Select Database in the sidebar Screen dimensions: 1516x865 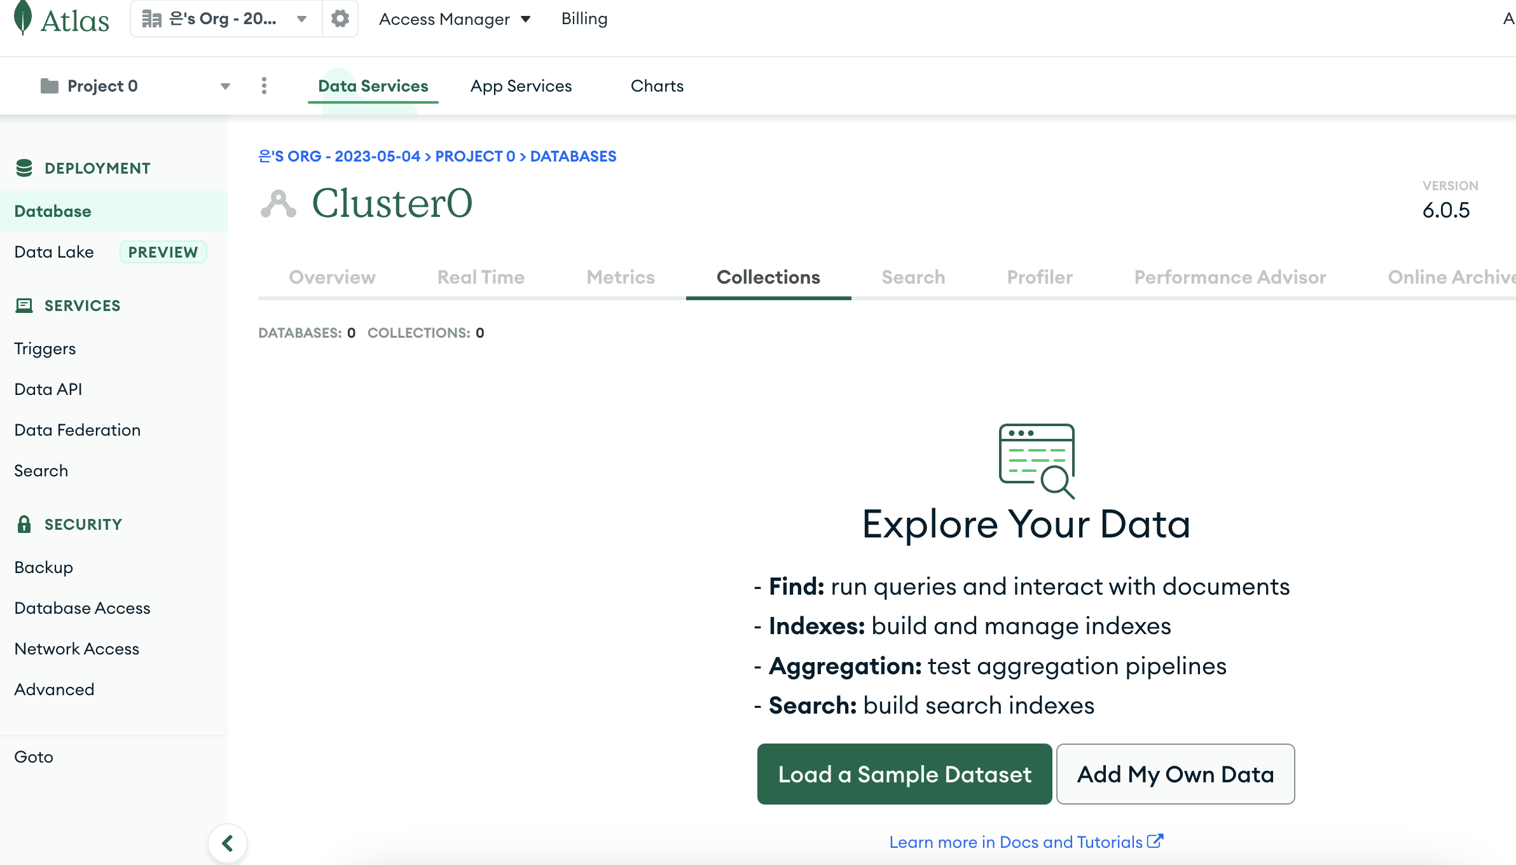(114, 211)
